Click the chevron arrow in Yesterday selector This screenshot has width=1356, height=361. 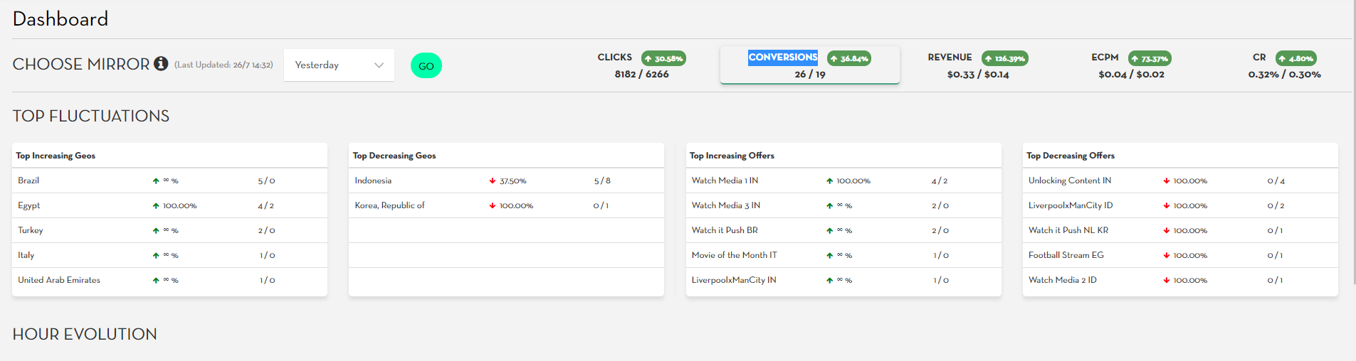379,65
